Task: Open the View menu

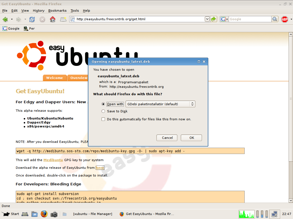Action: pyautogui.click(x=25, y=11)
